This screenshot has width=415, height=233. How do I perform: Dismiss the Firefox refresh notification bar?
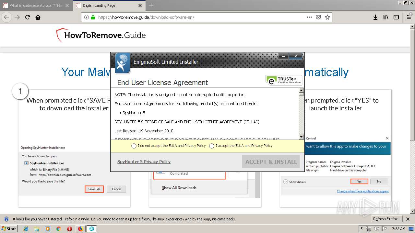[408, 219]
